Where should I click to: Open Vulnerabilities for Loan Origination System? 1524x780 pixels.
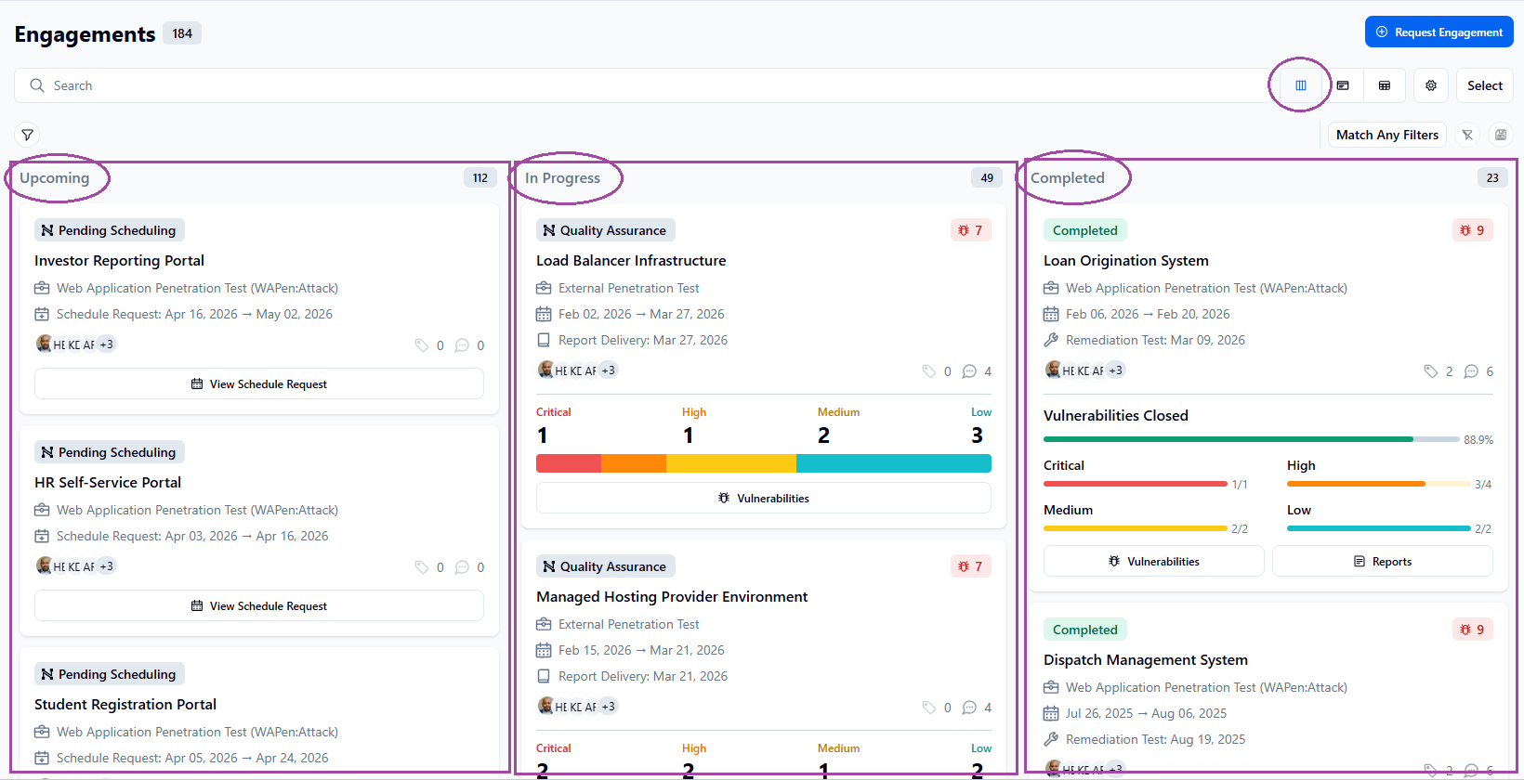click(x=1154, y=561)
